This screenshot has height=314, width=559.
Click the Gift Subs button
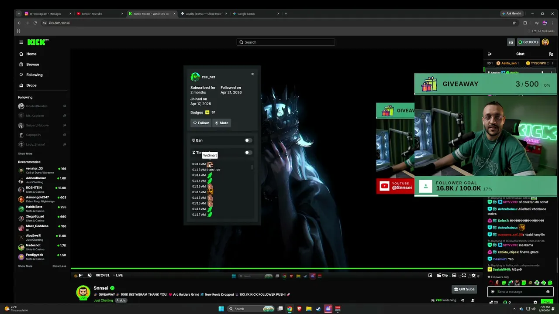click(464, 289)
